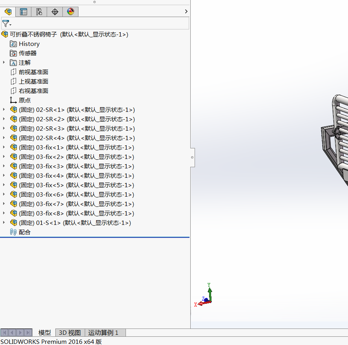Screen dimensions: 348x345
Task: Click the X axis of the triad
Action: coord(203,303)
